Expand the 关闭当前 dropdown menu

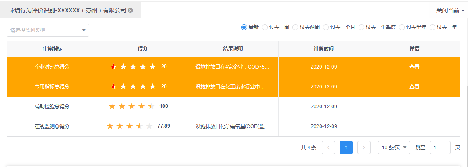point(450,10)
